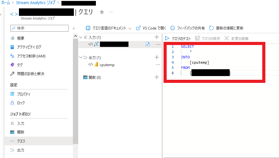Run クエリのテスト to test the query
Image resolution: width=279 pixels, height=158 pixels.
[178, 38]
